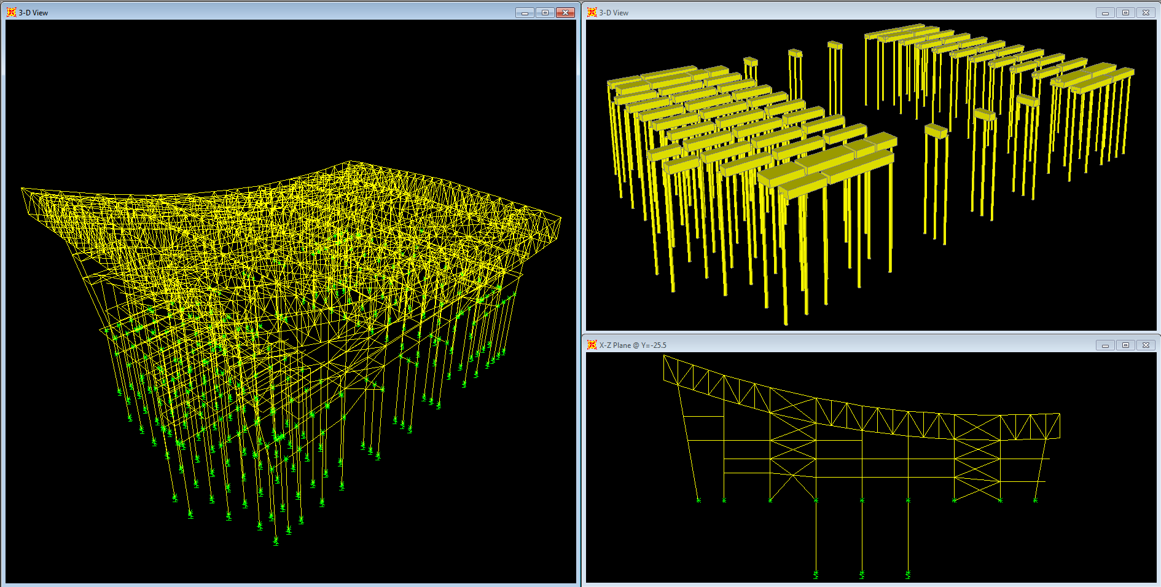Select leftmost deep pile support in X-Z view
The image size is (1161, 587).
click(816, 574)
